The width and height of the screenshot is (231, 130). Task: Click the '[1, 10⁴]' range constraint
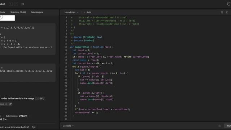point(40,99)
